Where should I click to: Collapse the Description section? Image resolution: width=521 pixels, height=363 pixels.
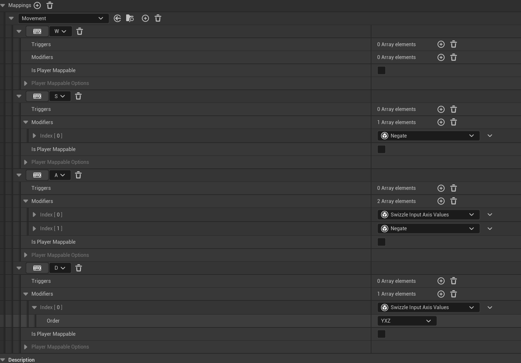[x=3, y=360]
